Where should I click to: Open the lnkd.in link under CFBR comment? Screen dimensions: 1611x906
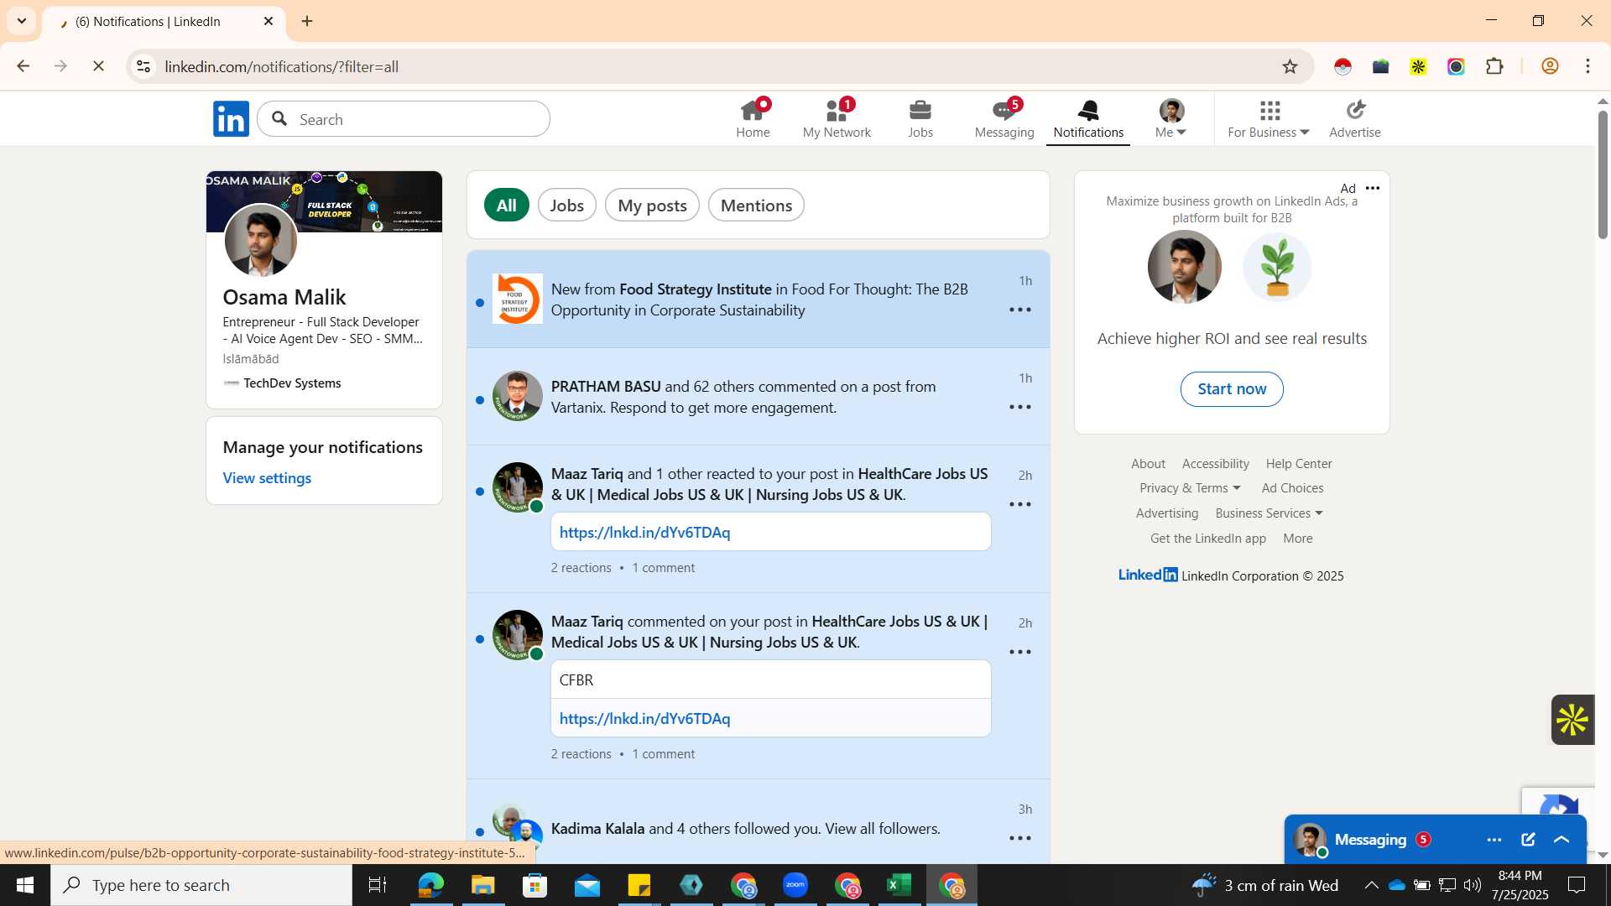click(644, 719)
